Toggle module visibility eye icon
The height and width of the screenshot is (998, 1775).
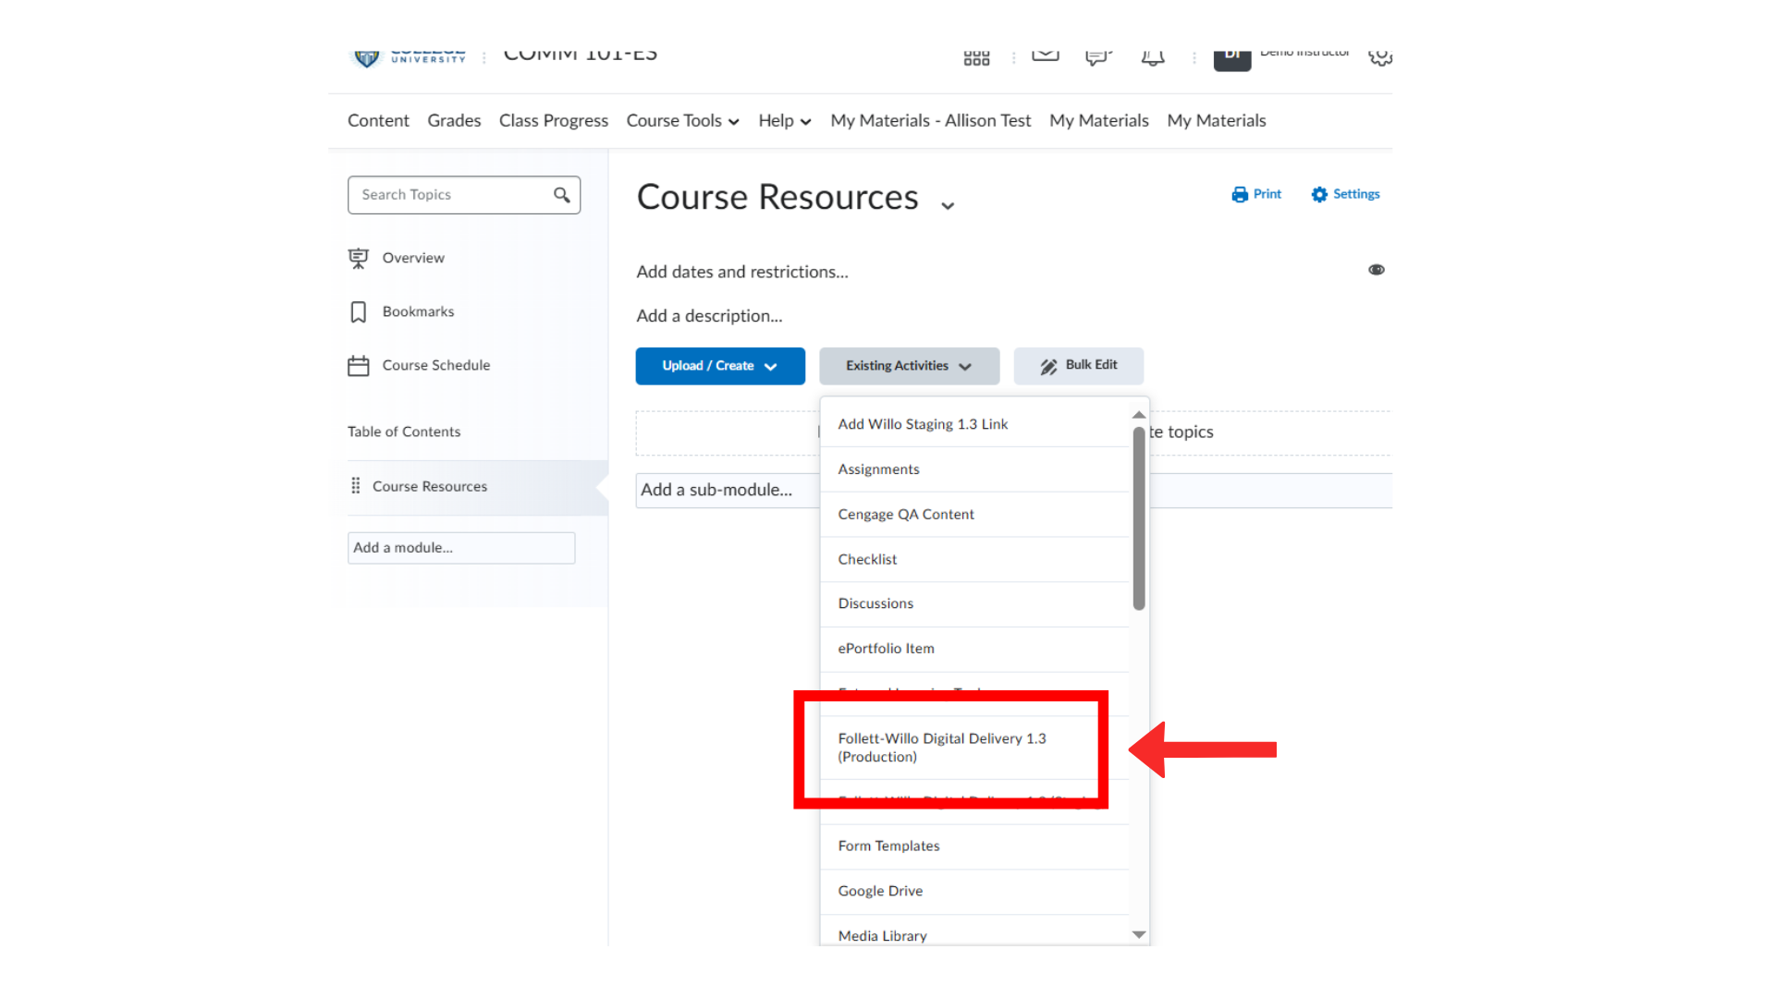point(1377,270)
